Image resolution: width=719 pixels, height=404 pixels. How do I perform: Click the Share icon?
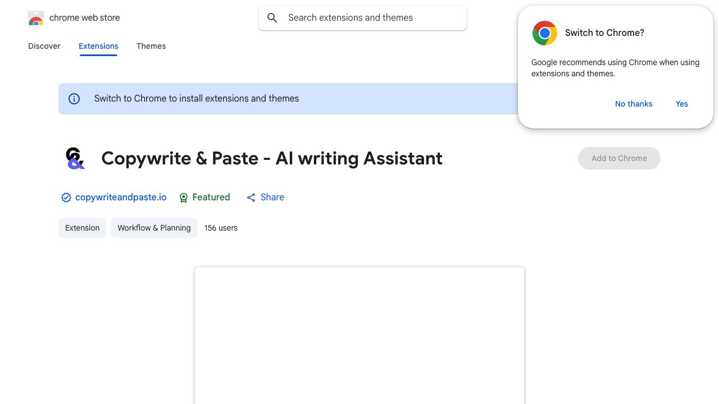(x=251, y=198)
